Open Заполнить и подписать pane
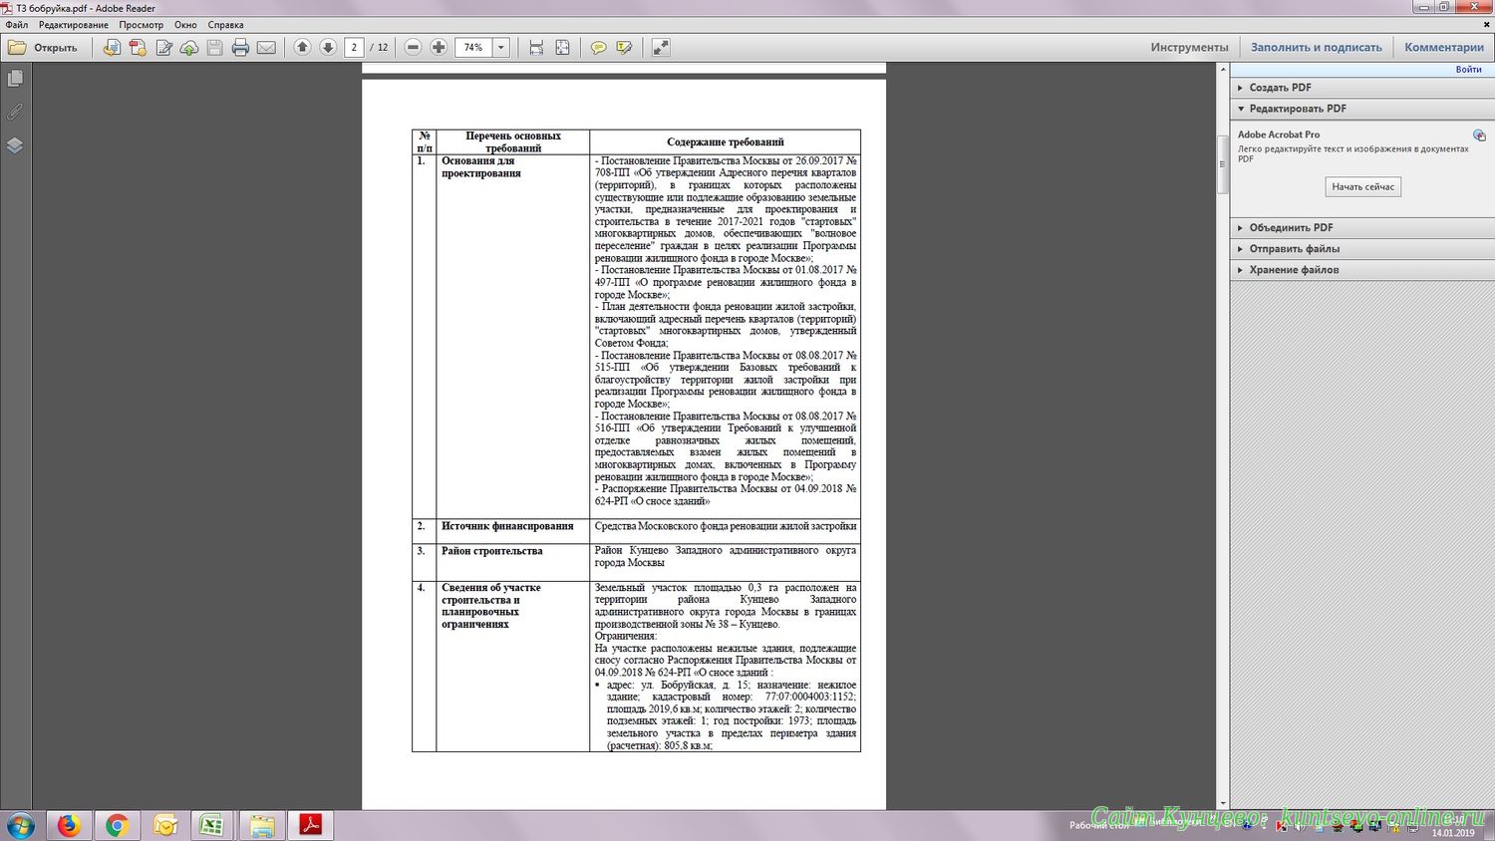1495x841 pixels. click(x=1317, y=48)
